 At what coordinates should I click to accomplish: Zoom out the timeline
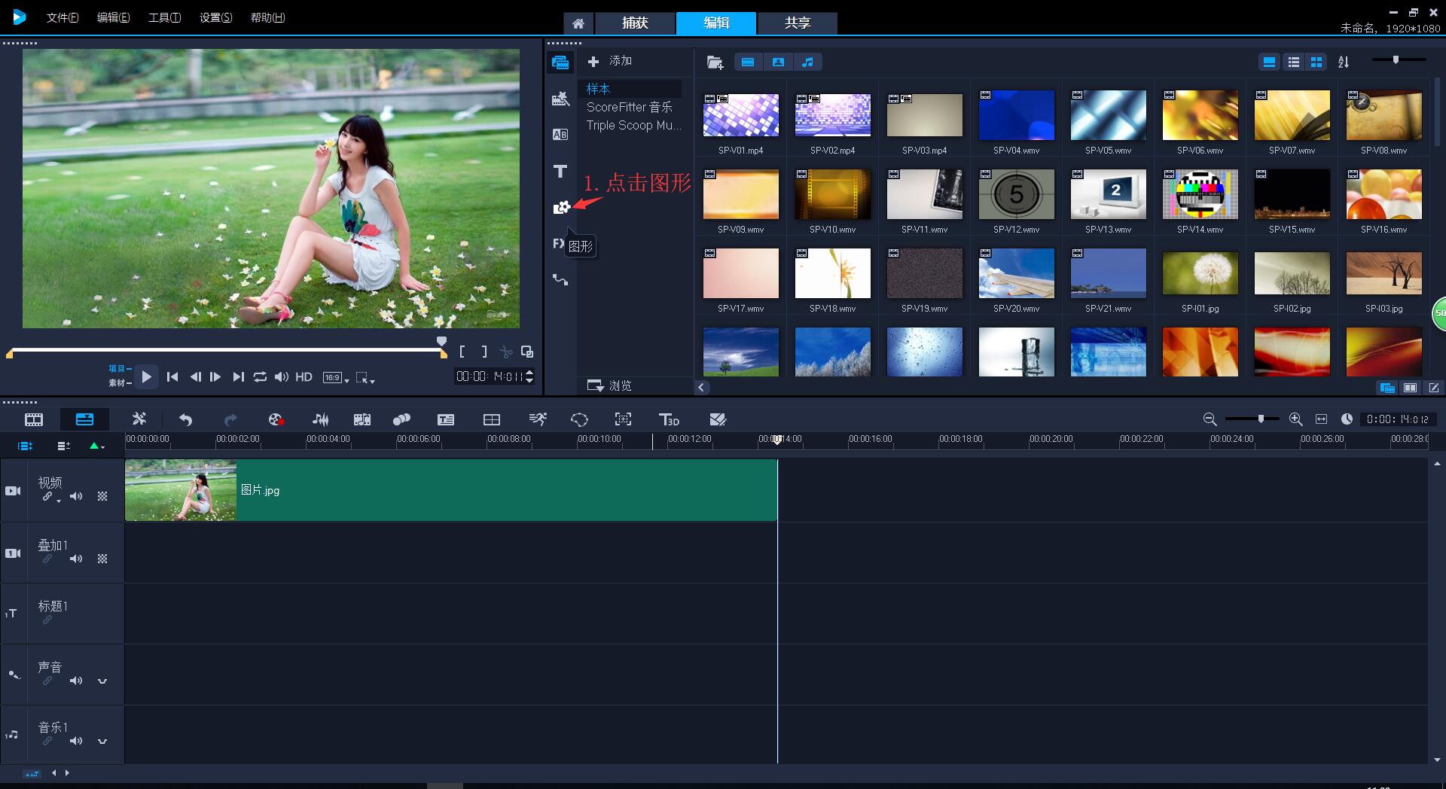(x=1210, y=419)
